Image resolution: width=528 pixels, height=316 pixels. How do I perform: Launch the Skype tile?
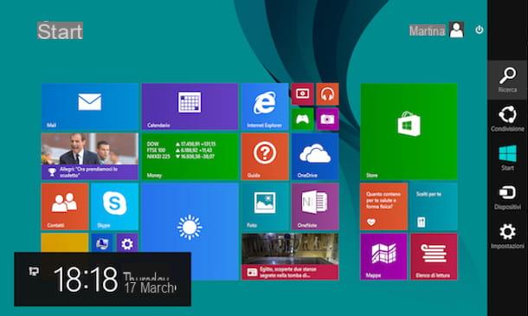114,207
